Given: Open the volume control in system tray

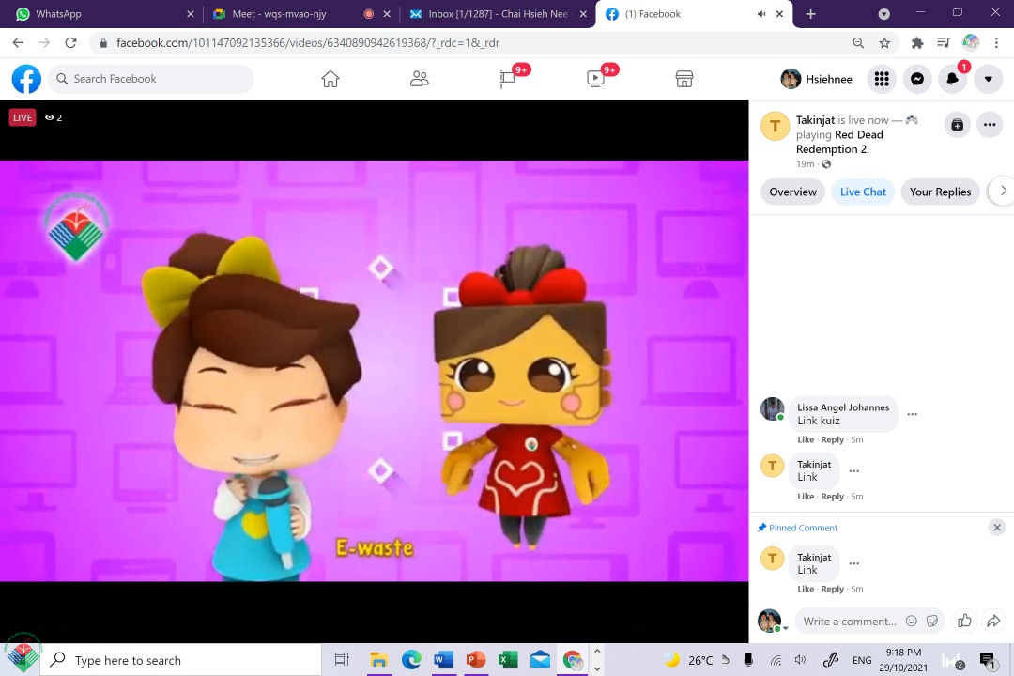Looking at the screenshot, I should point(801,660).
